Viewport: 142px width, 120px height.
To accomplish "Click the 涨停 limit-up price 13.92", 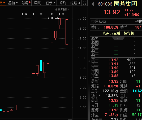I will tap(114, 110).
